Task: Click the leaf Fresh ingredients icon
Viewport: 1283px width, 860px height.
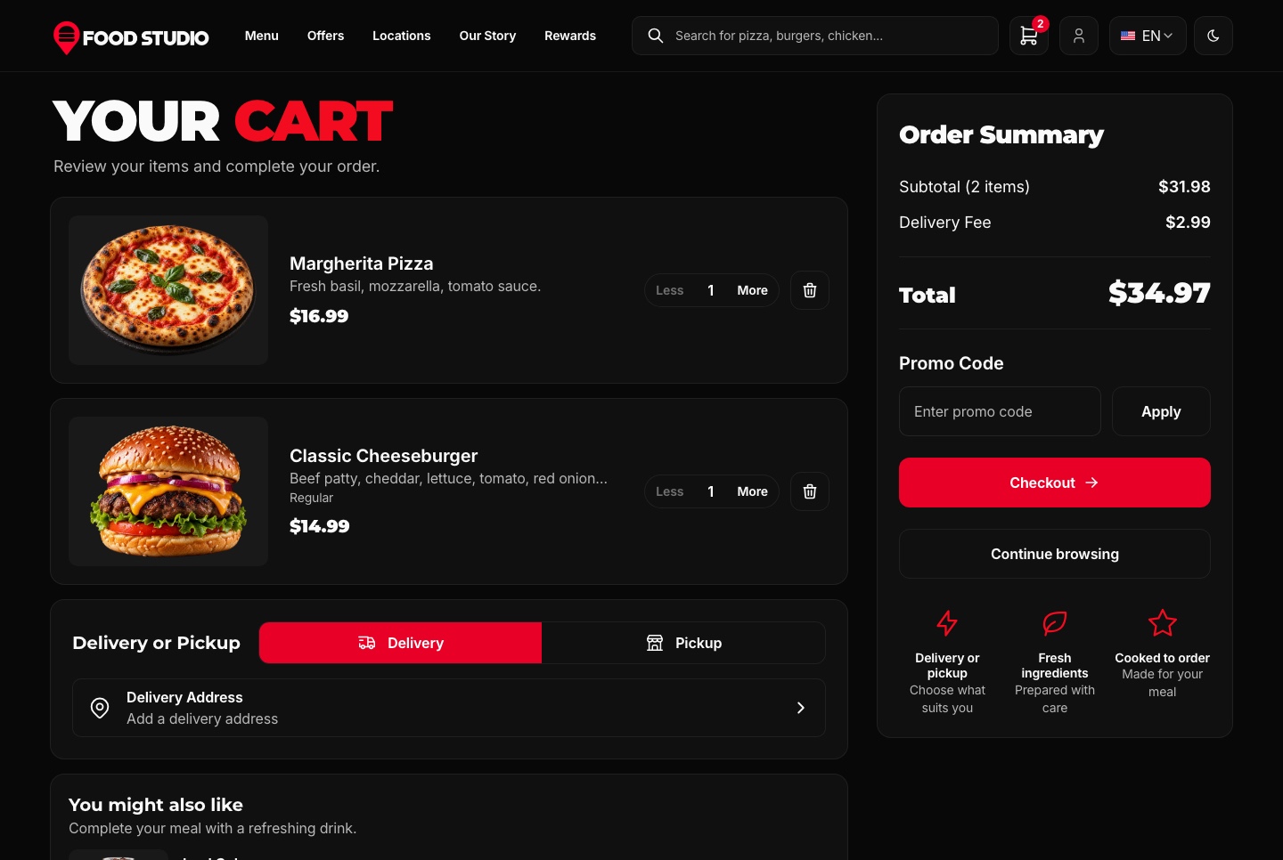Action: [1055, 623]
